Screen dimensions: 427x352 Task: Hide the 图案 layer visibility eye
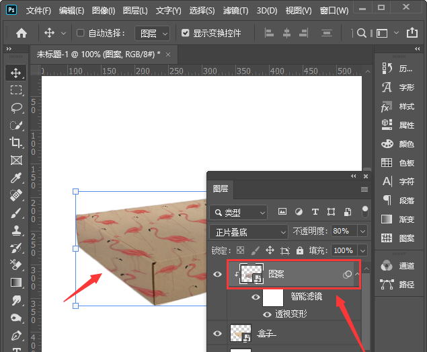[x=217, y=274]
